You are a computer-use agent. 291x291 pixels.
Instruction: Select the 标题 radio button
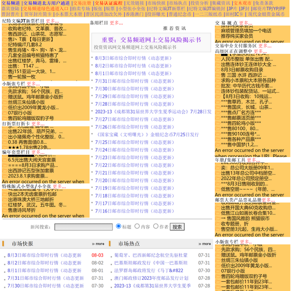119,226
